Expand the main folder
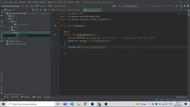190x107 pixels. (9, 27)
